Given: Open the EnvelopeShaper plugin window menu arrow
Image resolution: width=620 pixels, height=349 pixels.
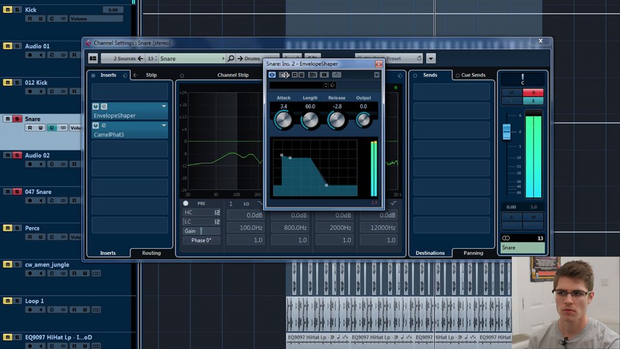Looking at the screenshot, I should click(377, 75).
